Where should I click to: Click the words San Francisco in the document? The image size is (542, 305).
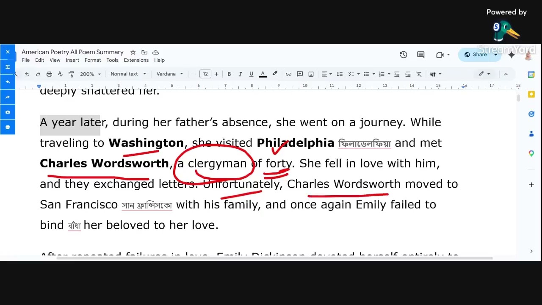tap(79, 205)
